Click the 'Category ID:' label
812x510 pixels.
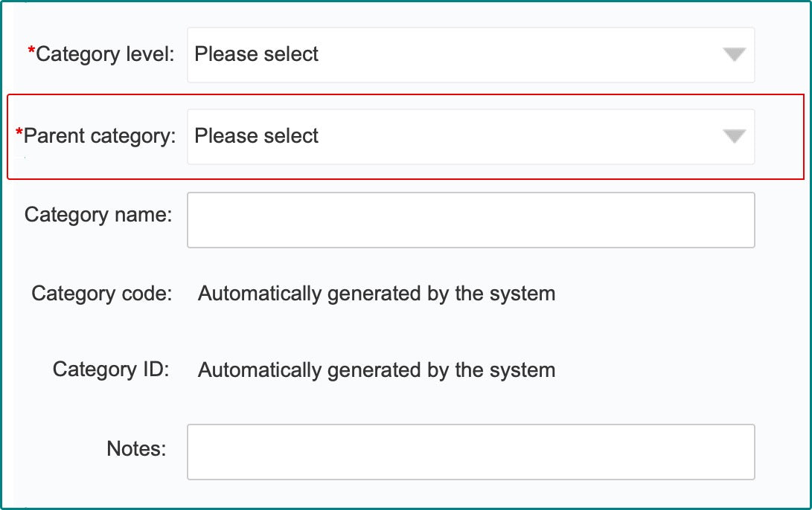(x=111, y=369)
